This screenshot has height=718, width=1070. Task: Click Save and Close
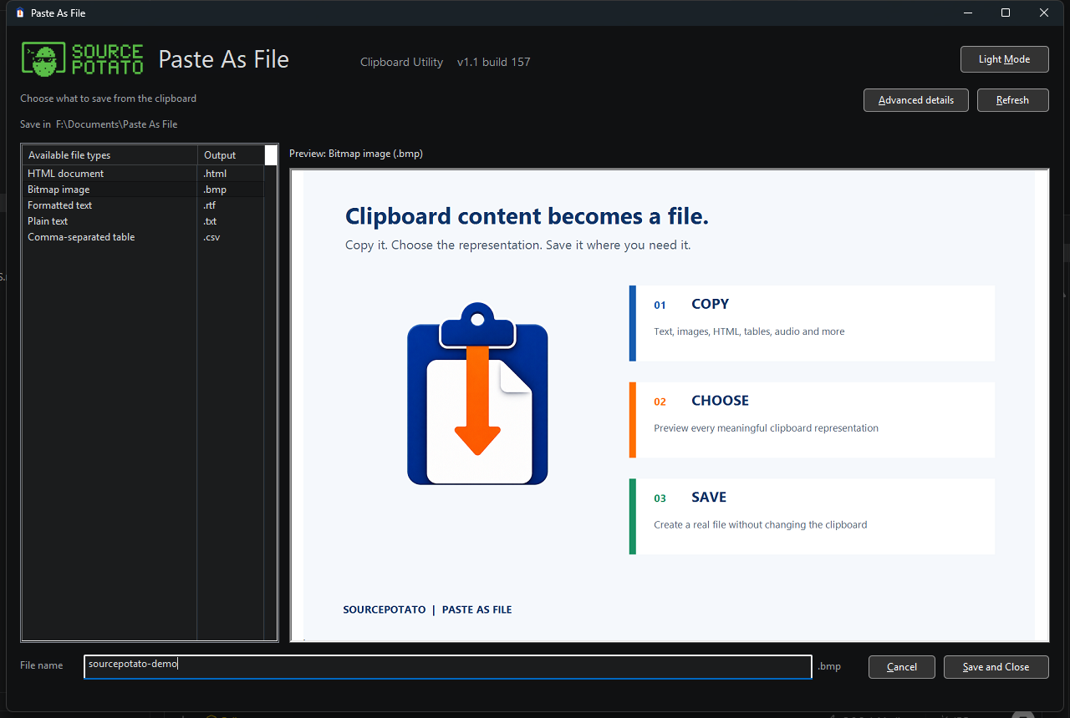pos(996,667)
